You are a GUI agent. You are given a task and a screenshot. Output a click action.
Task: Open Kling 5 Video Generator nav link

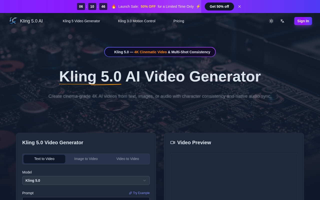[x=81, y=21]
